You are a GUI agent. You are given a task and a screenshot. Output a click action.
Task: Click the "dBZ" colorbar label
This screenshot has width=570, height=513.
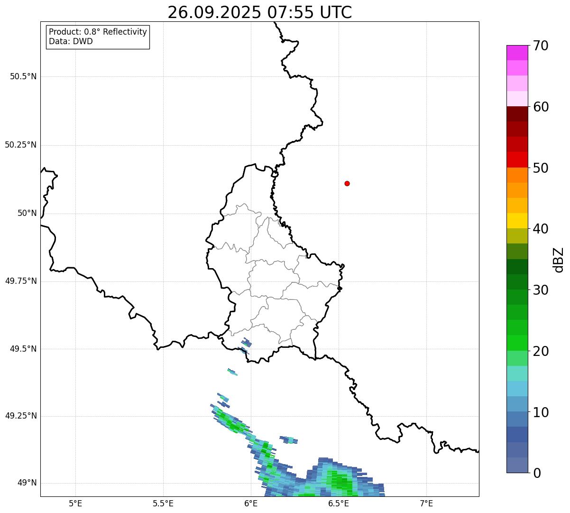tap(559, 259)
